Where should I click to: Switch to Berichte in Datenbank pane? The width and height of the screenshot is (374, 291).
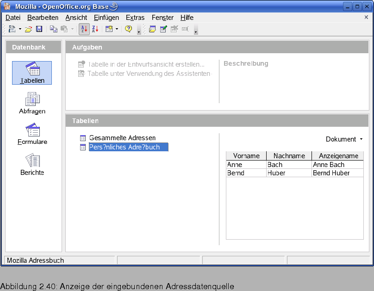(32, 164)
